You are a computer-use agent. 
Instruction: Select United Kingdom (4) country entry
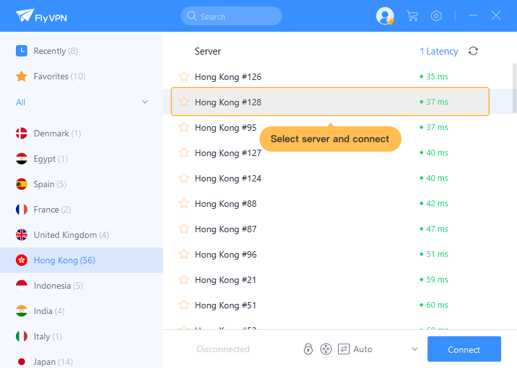(x=81, y=235)
